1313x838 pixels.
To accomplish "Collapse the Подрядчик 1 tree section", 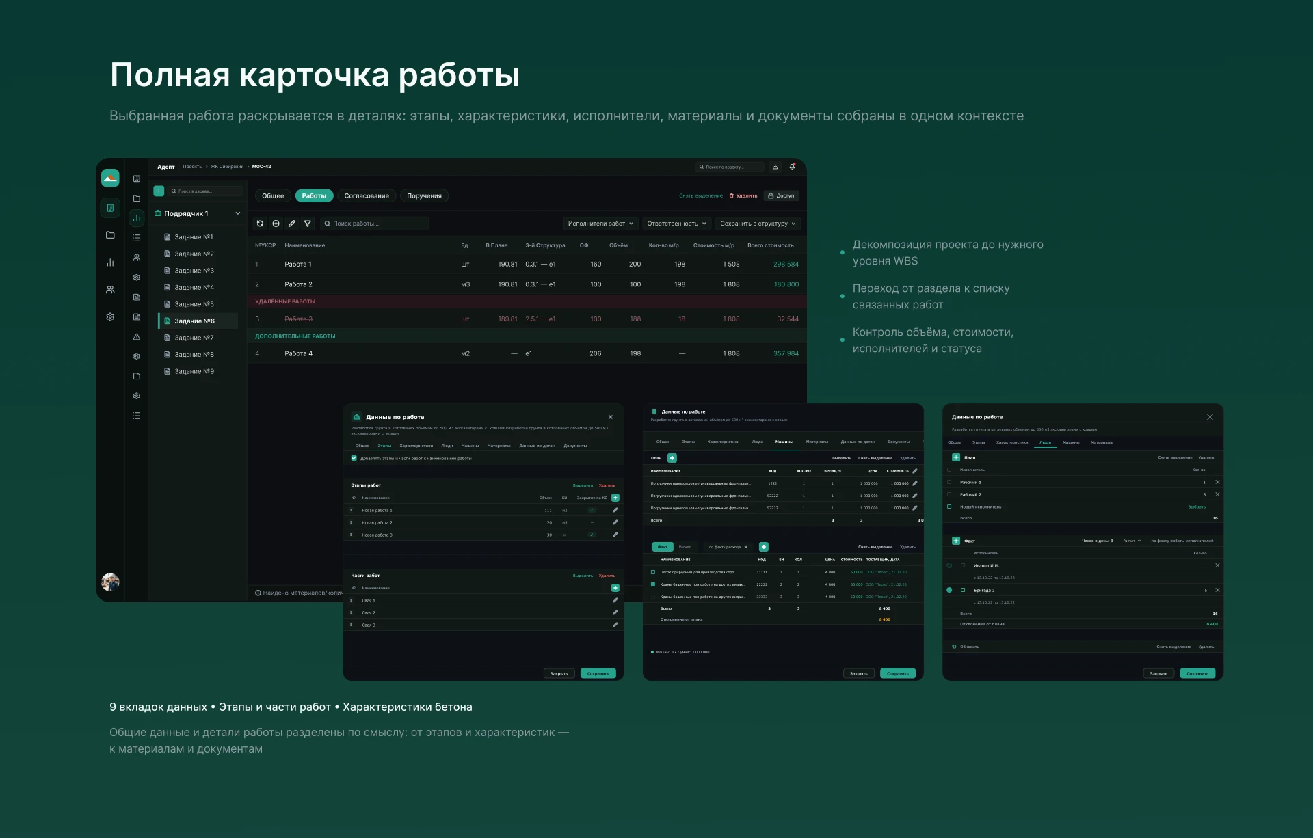I will click(237, 213).
